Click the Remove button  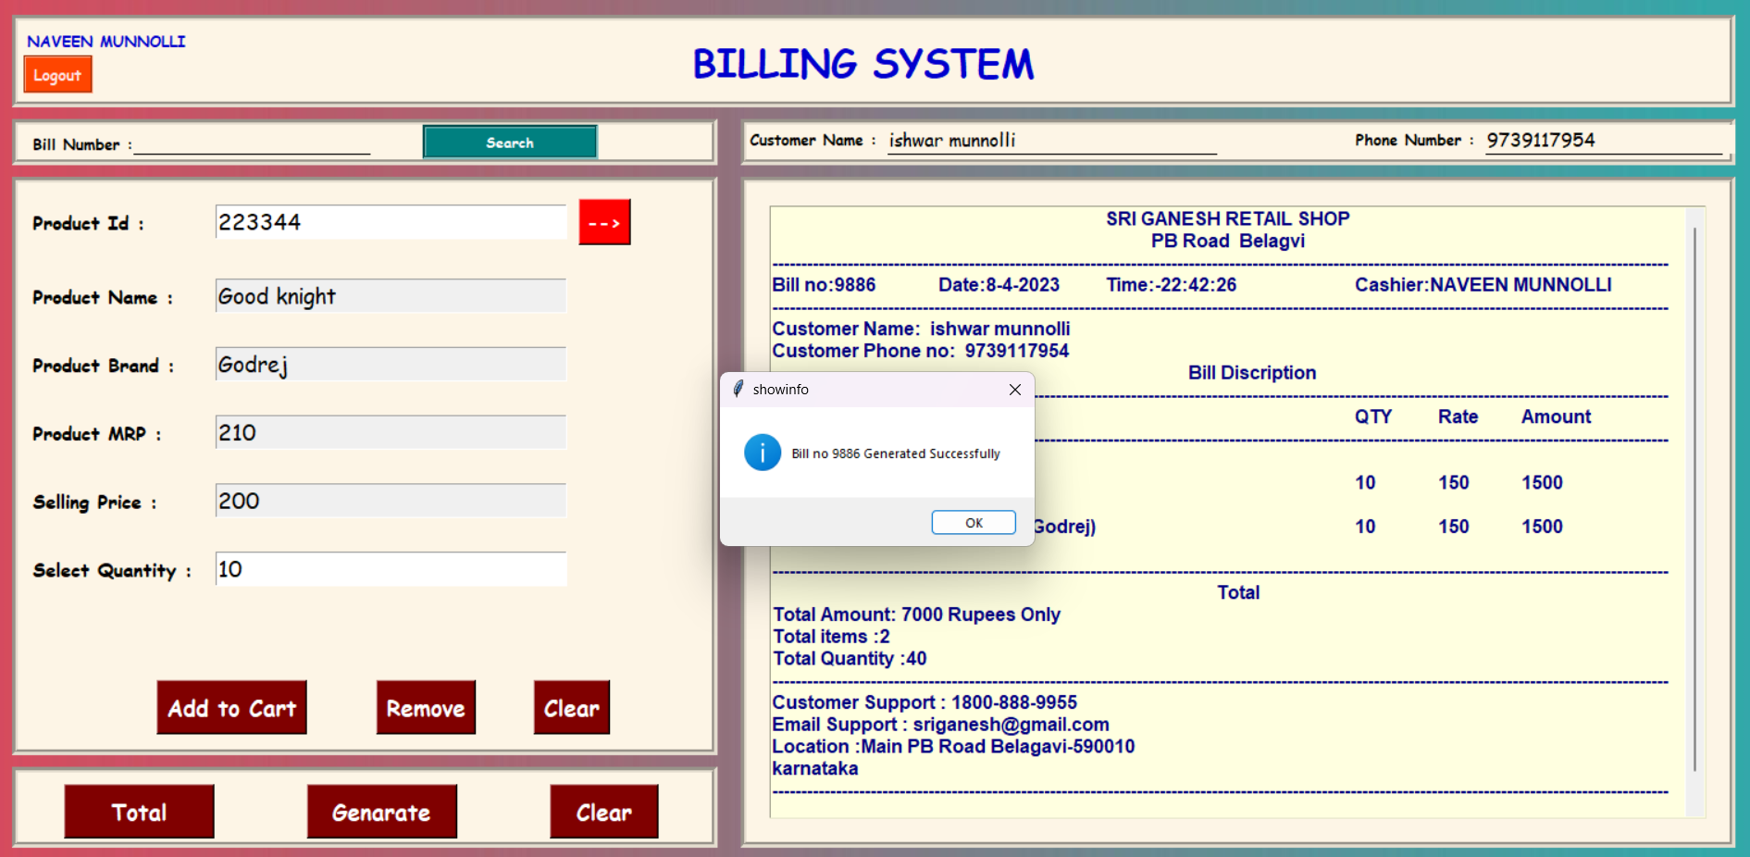pyautogui.click(x=426, y=708)
